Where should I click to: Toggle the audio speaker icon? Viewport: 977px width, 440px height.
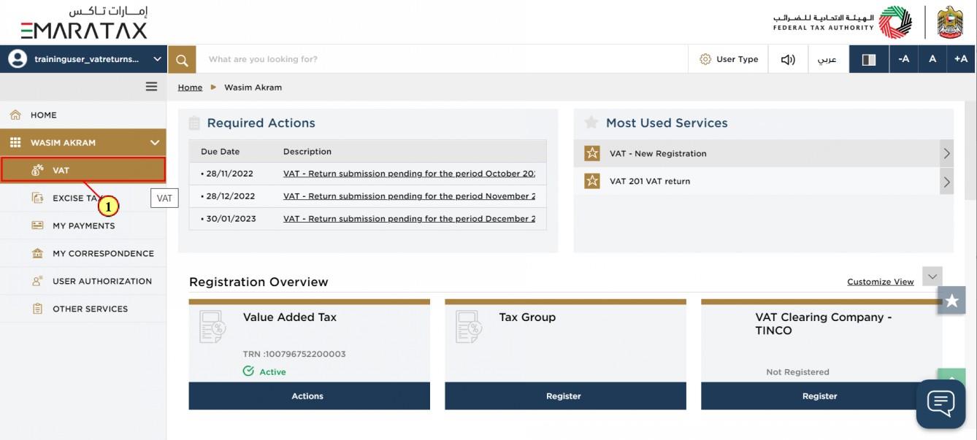pos(788,60)
